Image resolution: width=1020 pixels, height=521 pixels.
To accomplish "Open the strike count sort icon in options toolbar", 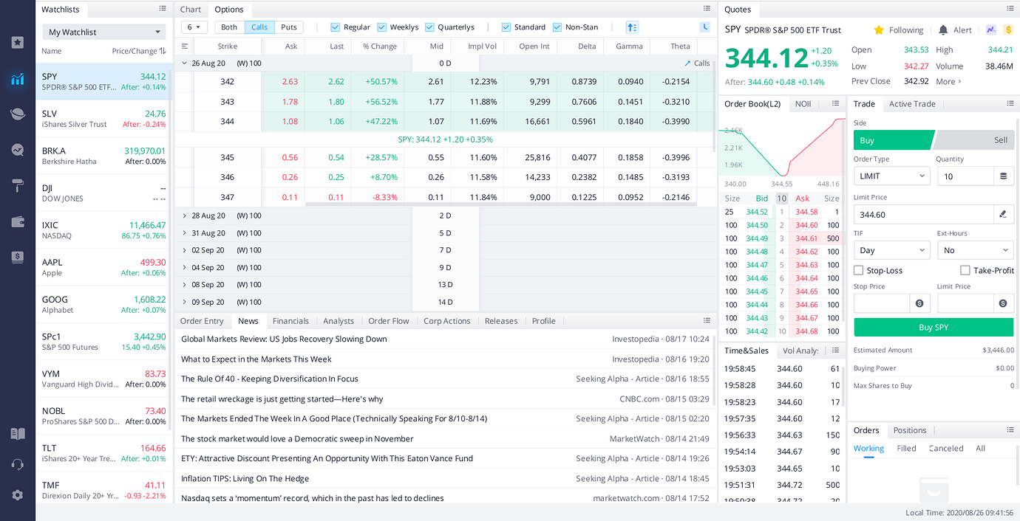I will (x=632, y=27).
